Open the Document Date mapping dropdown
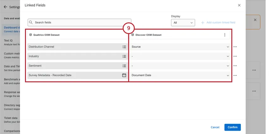This screenshot has width=269, height=134. (x=180, y=75)
